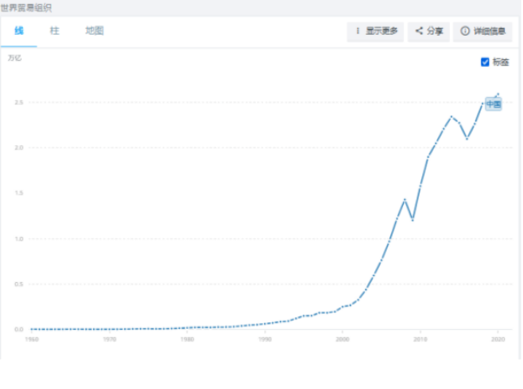523x389 pixels.
Task: Switch to the 线 line chart tab
Action: point(19,30)
